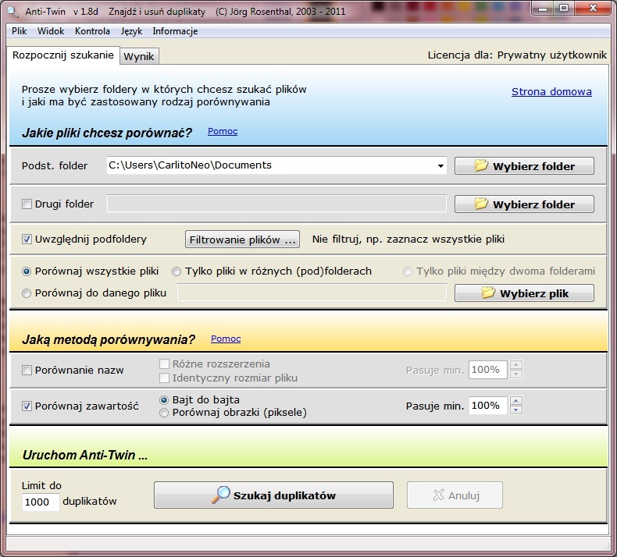Check the Identyczny rozmiar pliku checkbox
Image resolution: width=617 pixels, height=557 pixels.
[164, 378]
